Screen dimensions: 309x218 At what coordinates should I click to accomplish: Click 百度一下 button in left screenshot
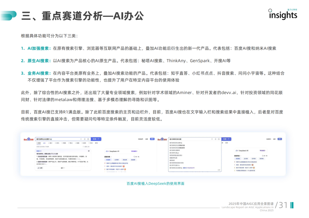(96, 139)
